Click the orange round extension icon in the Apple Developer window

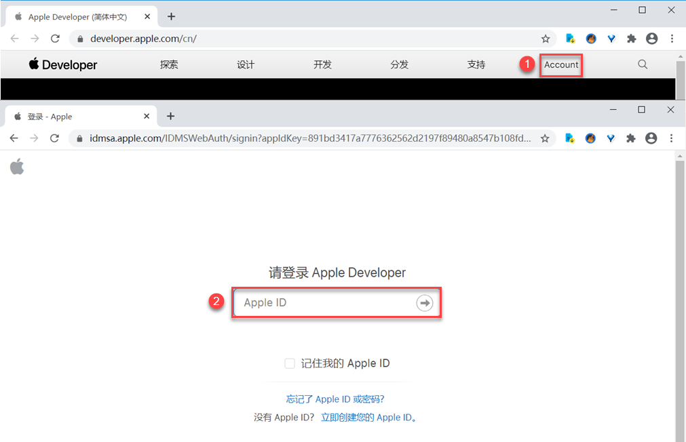[591, 39]
